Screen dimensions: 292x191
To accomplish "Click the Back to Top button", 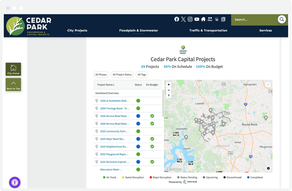I will pyautogui.click(x=13, y=85).
